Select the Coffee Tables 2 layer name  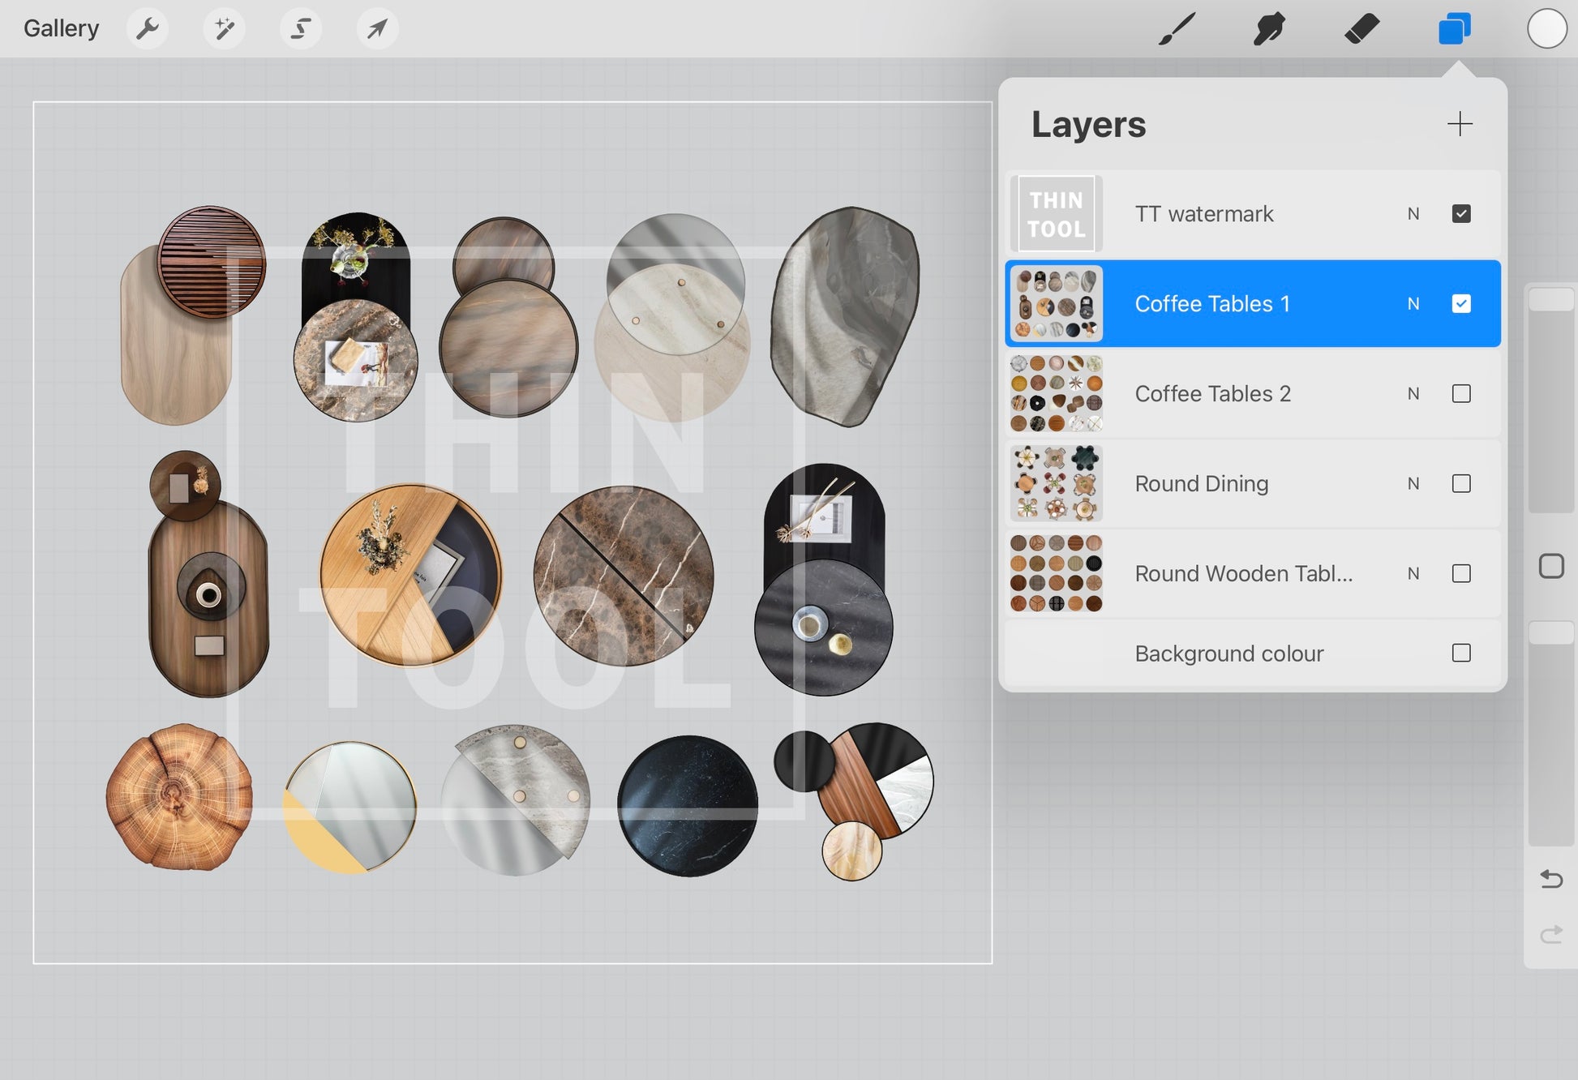(1212, 394)
